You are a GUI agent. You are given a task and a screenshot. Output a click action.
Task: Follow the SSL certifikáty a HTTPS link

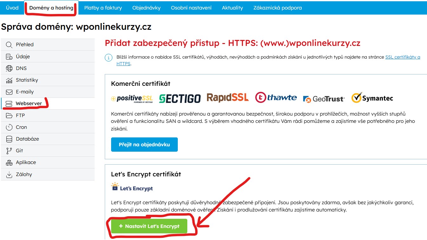click(403, 57)
